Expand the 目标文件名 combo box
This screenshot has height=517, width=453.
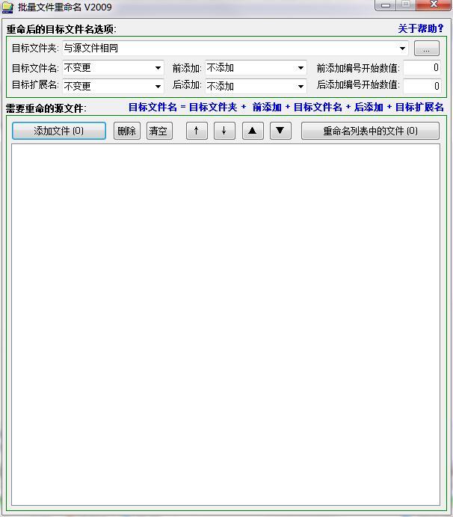(158, 68)
